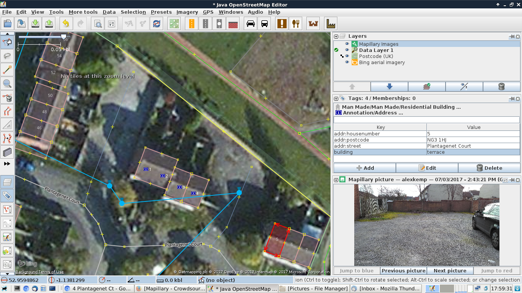Image resolution: width=522 pixels, height=293 pixels.
Task: Open the Presets menu
Action: pos(161,12)
